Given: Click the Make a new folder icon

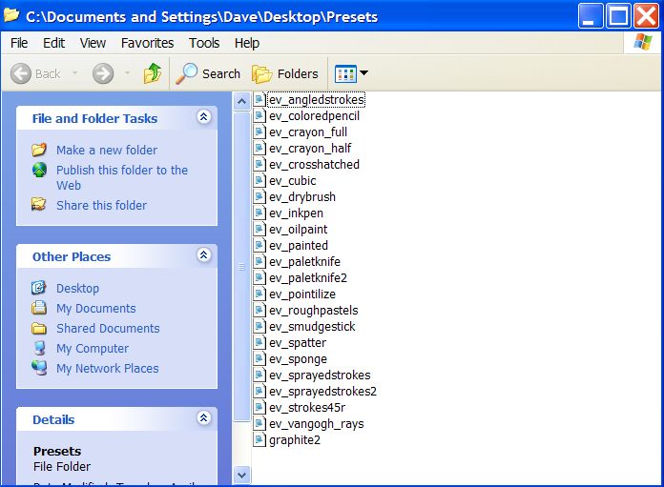Looking at the screenshot, I should [x=39, y=150].
